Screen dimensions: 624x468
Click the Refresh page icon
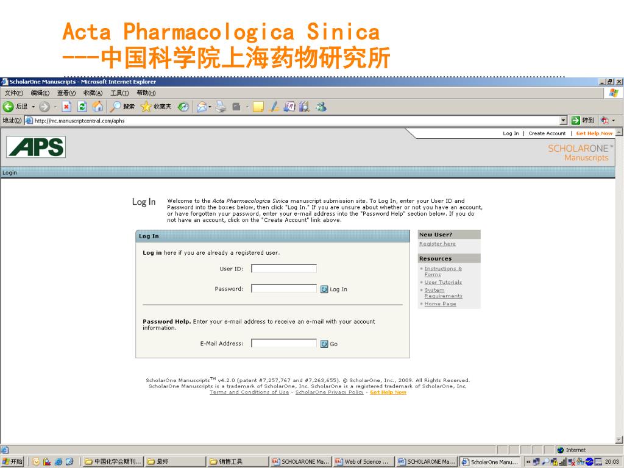tap(82, 107)
